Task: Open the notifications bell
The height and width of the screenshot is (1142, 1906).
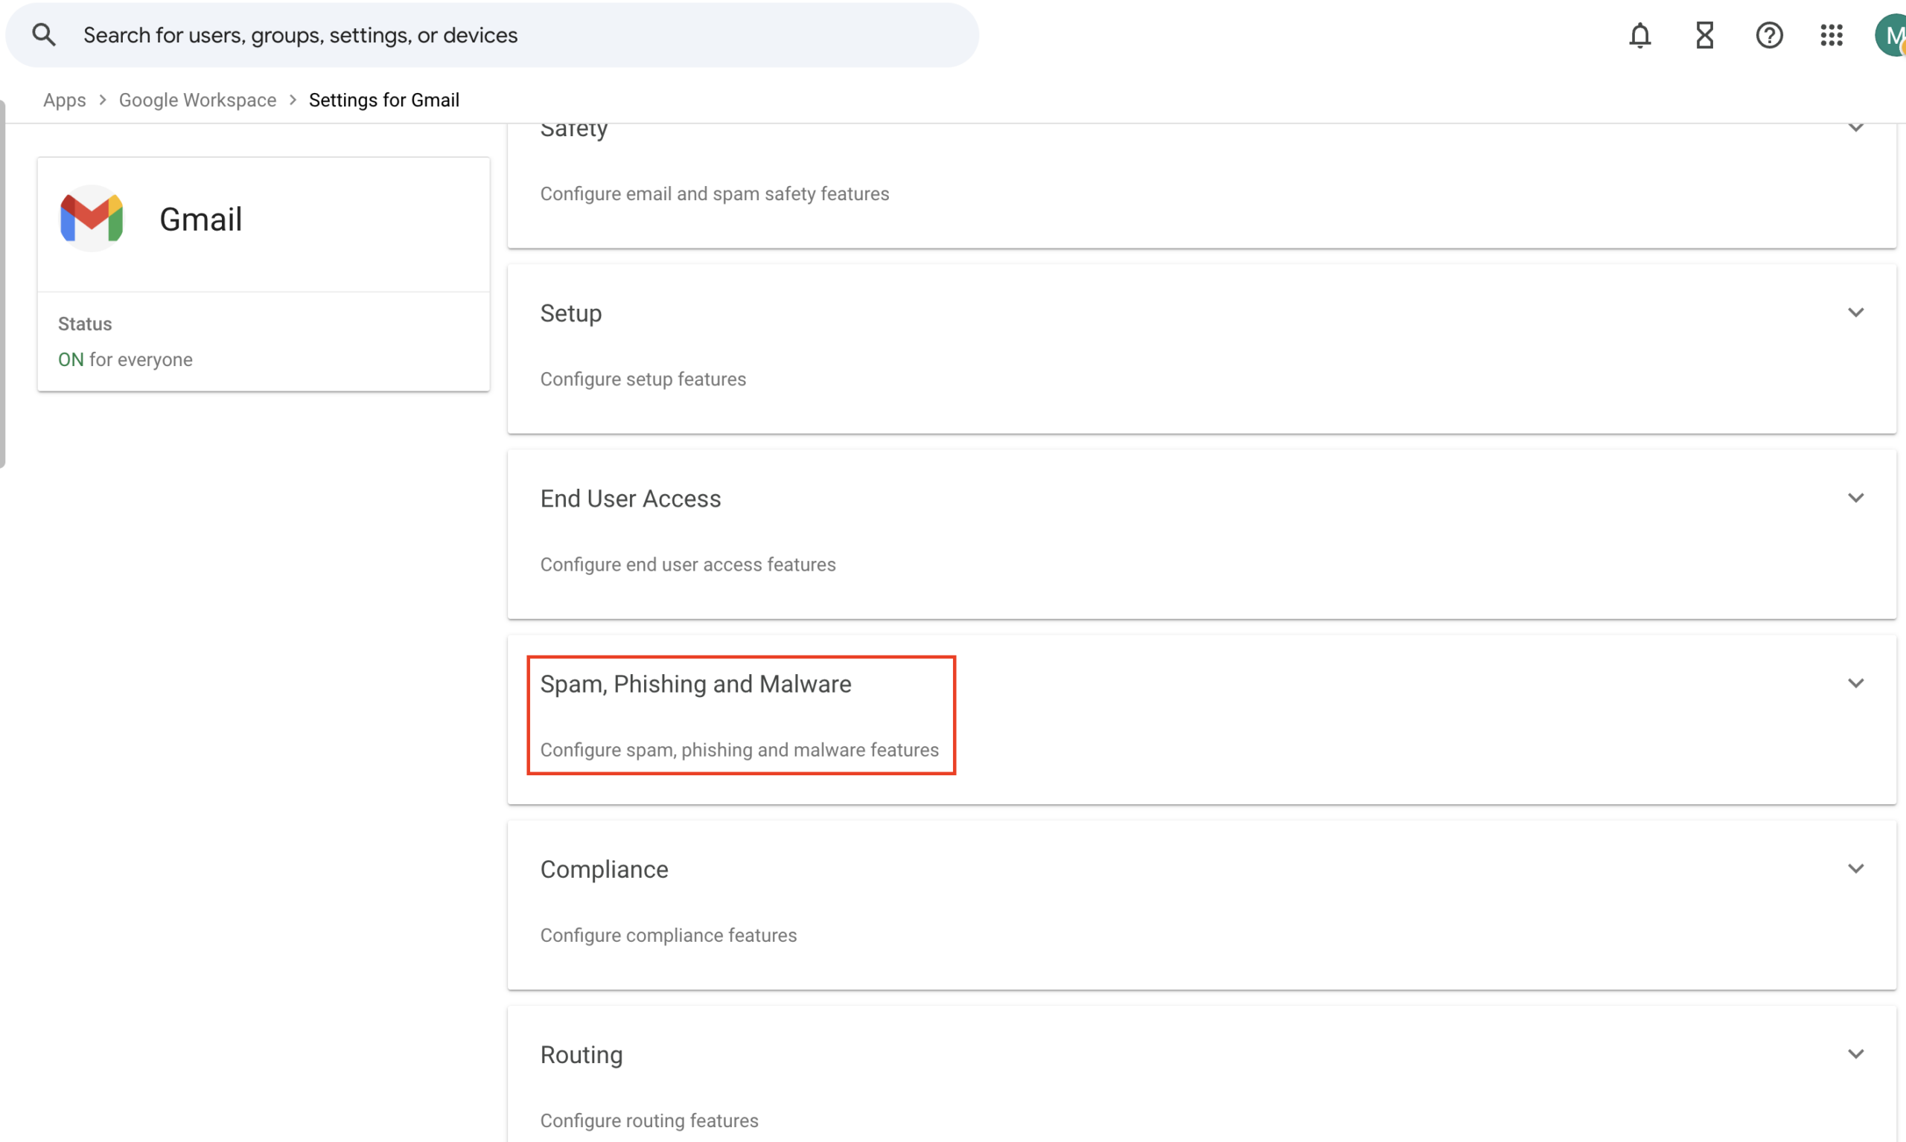Action: coord(1639,36)
